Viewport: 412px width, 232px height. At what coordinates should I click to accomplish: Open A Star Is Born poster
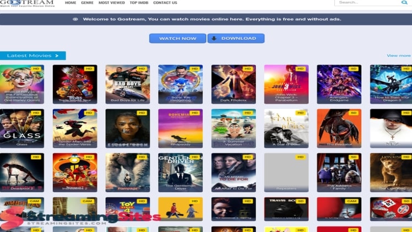click(286, 128)
